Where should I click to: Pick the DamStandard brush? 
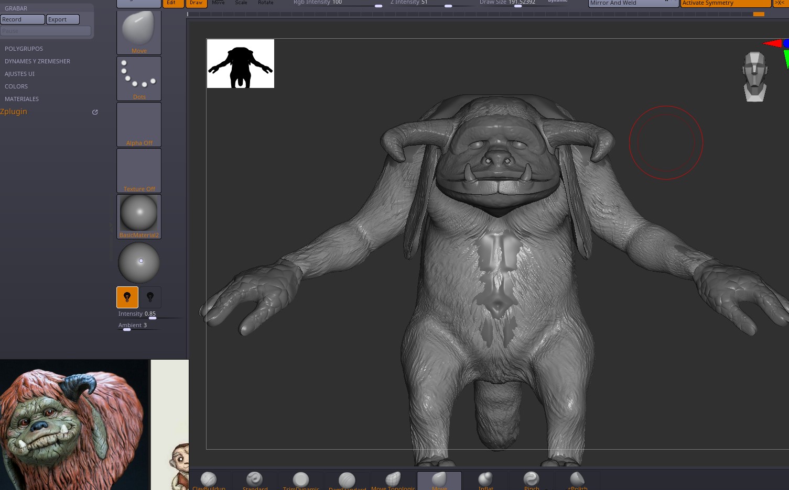(x=347, y=481)
